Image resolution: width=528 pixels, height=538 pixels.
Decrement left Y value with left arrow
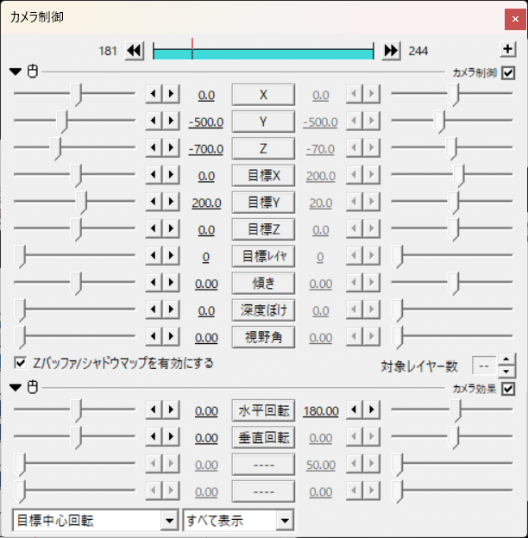pos(154,121)
